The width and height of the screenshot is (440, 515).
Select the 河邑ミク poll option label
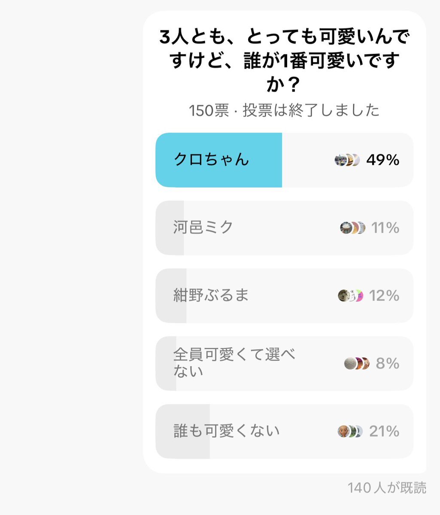coord(203,227)
